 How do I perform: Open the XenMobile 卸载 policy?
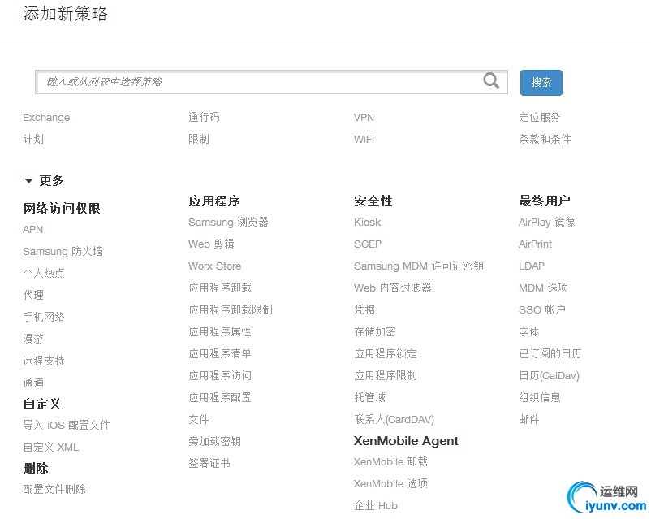point(390,461)
